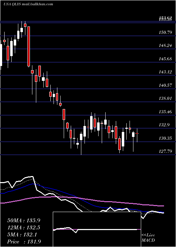
Task: Click the 130.35 price level label
Action: (x=165, y=138)
